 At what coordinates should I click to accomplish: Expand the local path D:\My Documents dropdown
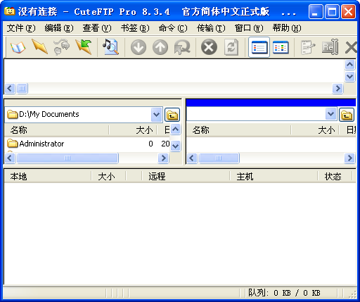click(156, 115)
